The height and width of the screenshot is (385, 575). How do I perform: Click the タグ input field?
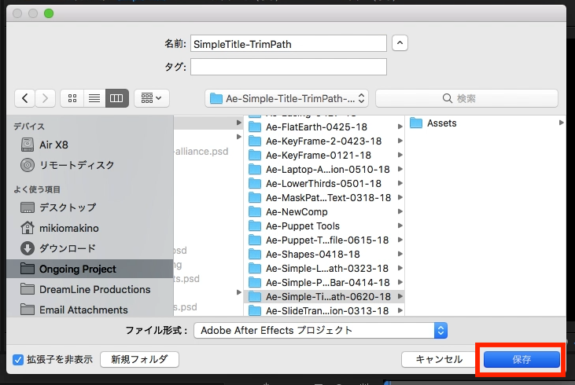pos(288,67)
